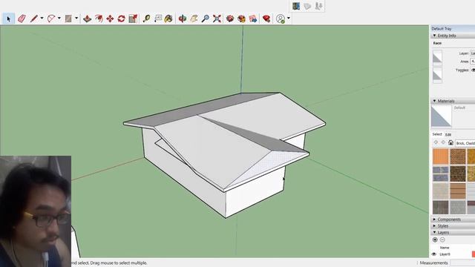Open the Extension Warehouse icon
475x267 pixels.
[241, 19]
